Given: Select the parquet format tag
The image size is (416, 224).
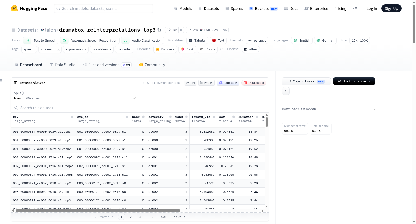Looking at the screenshot, I should point(257,40).
